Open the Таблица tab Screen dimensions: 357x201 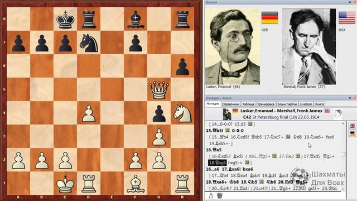[x=248, y=104]
